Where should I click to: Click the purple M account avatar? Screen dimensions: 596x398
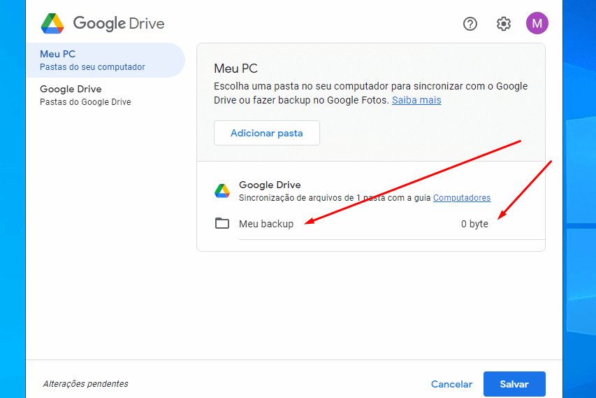(x=537, y=23)
